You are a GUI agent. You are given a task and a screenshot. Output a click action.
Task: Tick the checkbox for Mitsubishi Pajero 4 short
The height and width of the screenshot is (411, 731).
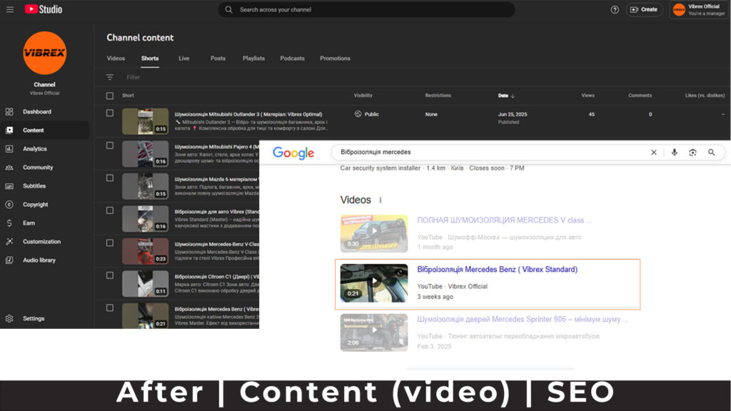pos(109,146)
